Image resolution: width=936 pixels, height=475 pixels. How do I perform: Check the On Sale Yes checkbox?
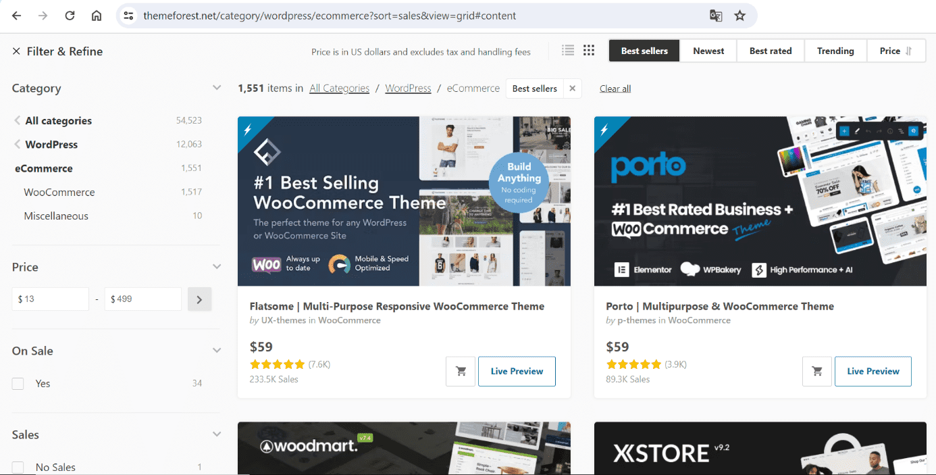[x=18, y=384]
